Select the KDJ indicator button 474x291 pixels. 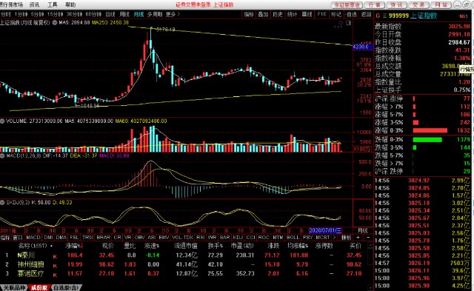pos(238,238)
